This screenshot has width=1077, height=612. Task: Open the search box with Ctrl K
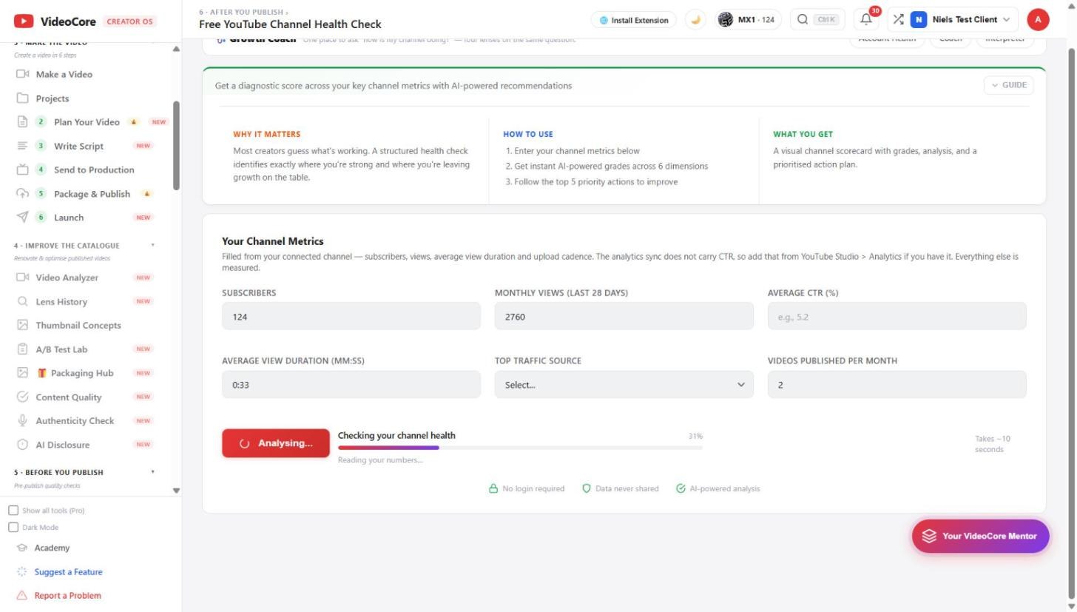[x=818, y=20]
